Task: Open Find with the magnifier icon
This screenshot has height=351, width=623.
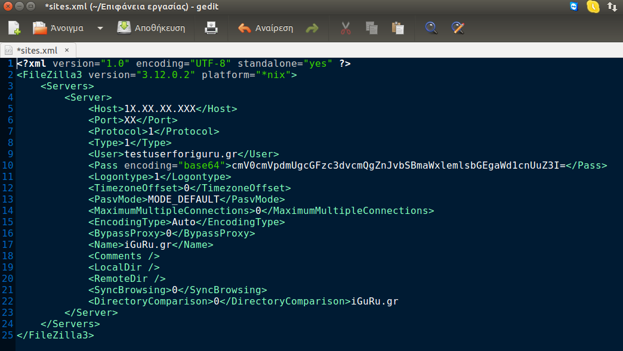Action: point(431,28)
